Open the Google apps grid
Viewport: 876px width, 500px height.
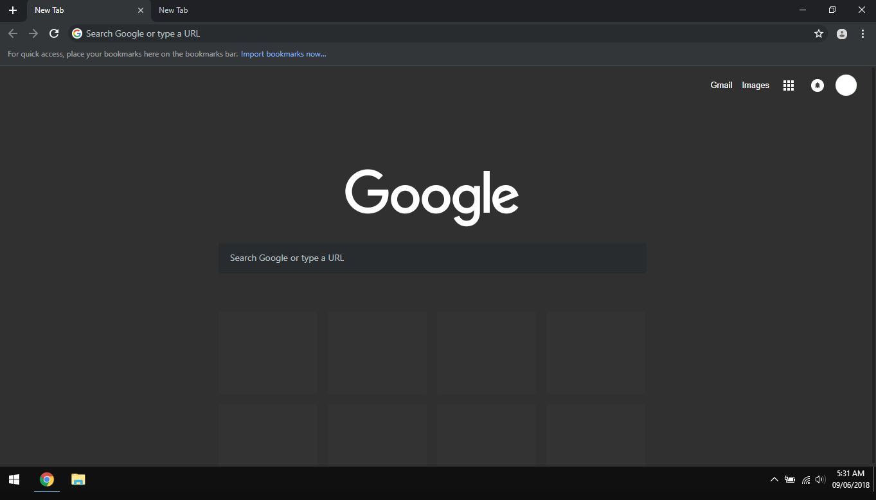pos(789,85)
